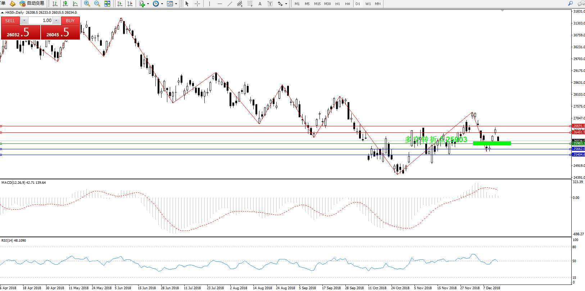Click the 1.00 lot volume field
This screenshot has height=291, width=585.
pyautogui.click(x=41, y=21)
